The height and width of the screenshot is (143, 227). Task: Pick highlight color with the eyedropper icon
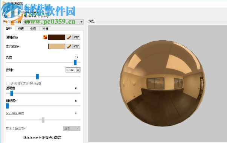tap(69, 46)
